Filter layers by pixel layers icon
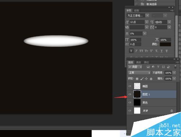 coord(148,67)
